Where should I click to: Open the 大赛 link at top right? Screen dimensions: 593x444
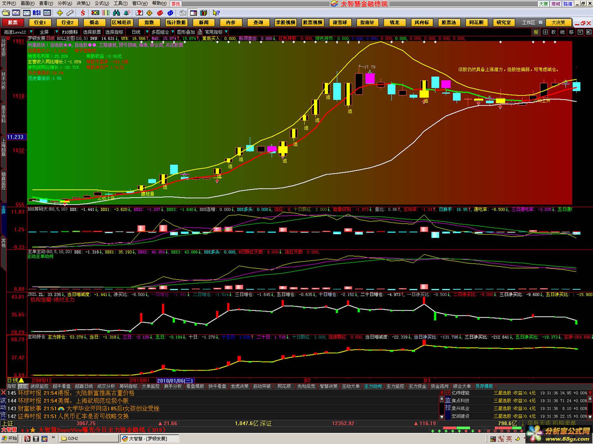[x=543, y=4]
